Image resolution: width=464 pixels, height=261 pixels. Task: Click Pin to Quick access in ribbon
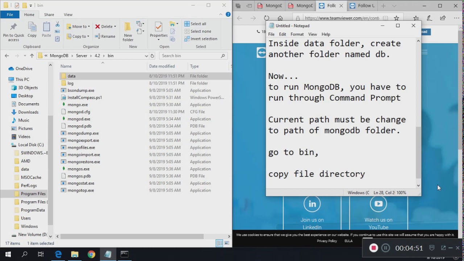click(x=13, y=32)
